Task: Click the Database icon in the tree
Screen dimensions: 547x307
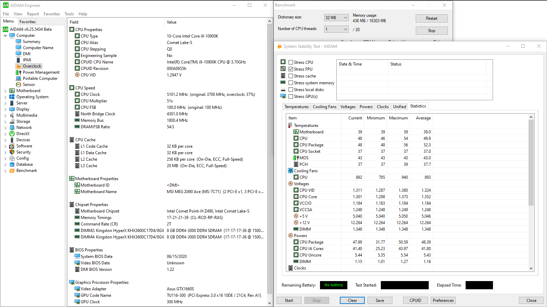Action: (12, 164)
